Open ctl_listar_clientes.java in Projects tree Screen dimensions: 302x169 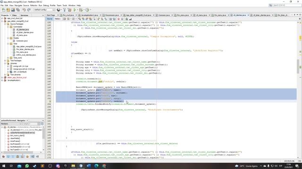click(x=25, y=32)
